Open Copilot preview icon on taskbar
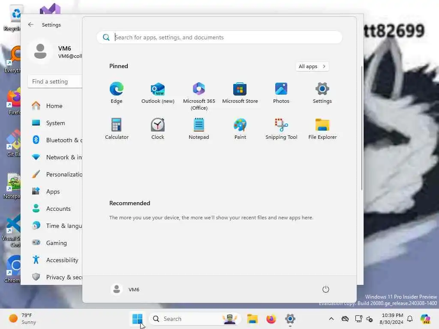The height and width of the screenshot is (329, 439). (426, 319)
